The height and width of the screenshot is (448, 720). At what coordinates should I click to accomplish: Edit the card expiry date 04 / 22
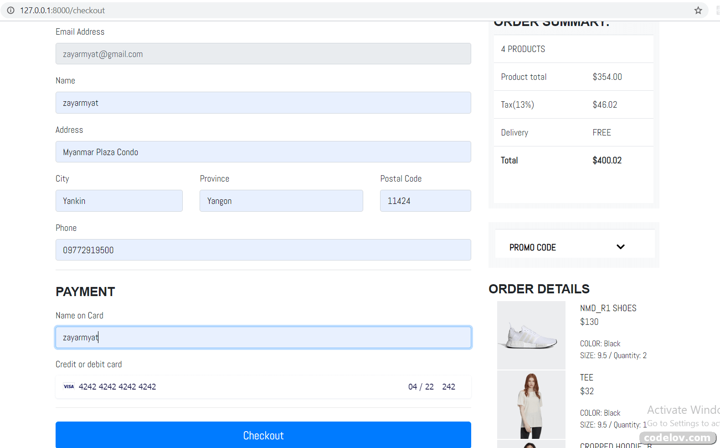(x=421, y=386)
